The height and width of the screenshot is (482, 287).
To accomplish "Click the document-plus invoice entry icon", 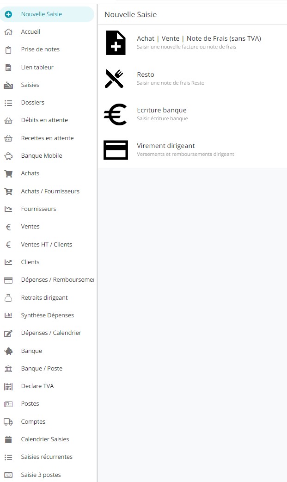I will click(x=116, y=43).
